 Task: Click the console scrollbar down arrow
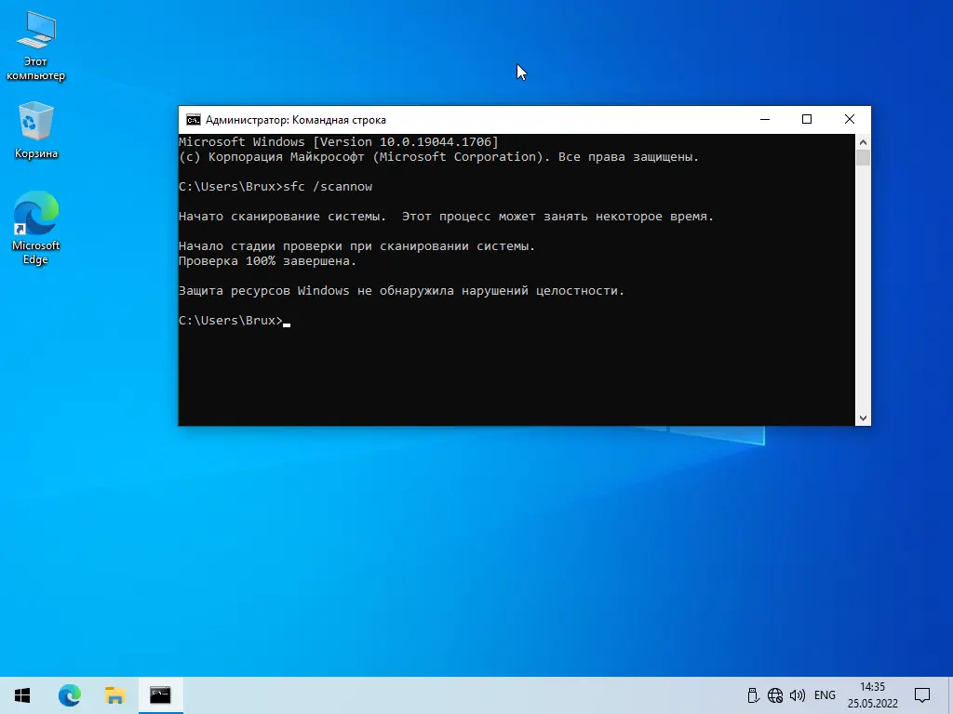click(863, 418)
